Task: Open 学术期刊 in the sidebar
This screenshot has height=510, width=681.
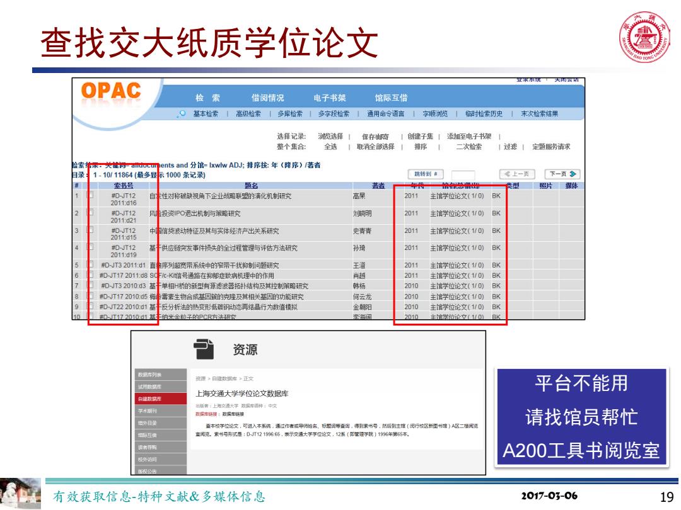Action: point(161,411)
